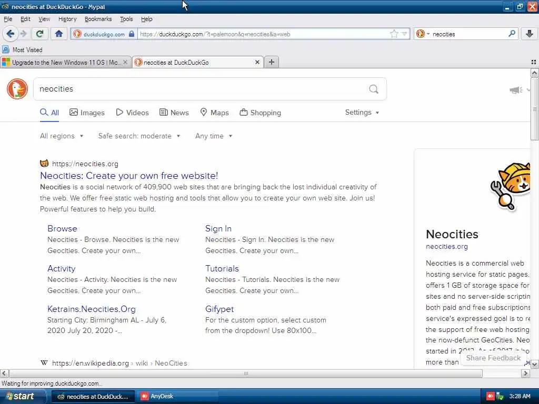
Task: Click the red AnyDesk system tray icon
Action: coord(490,396)
